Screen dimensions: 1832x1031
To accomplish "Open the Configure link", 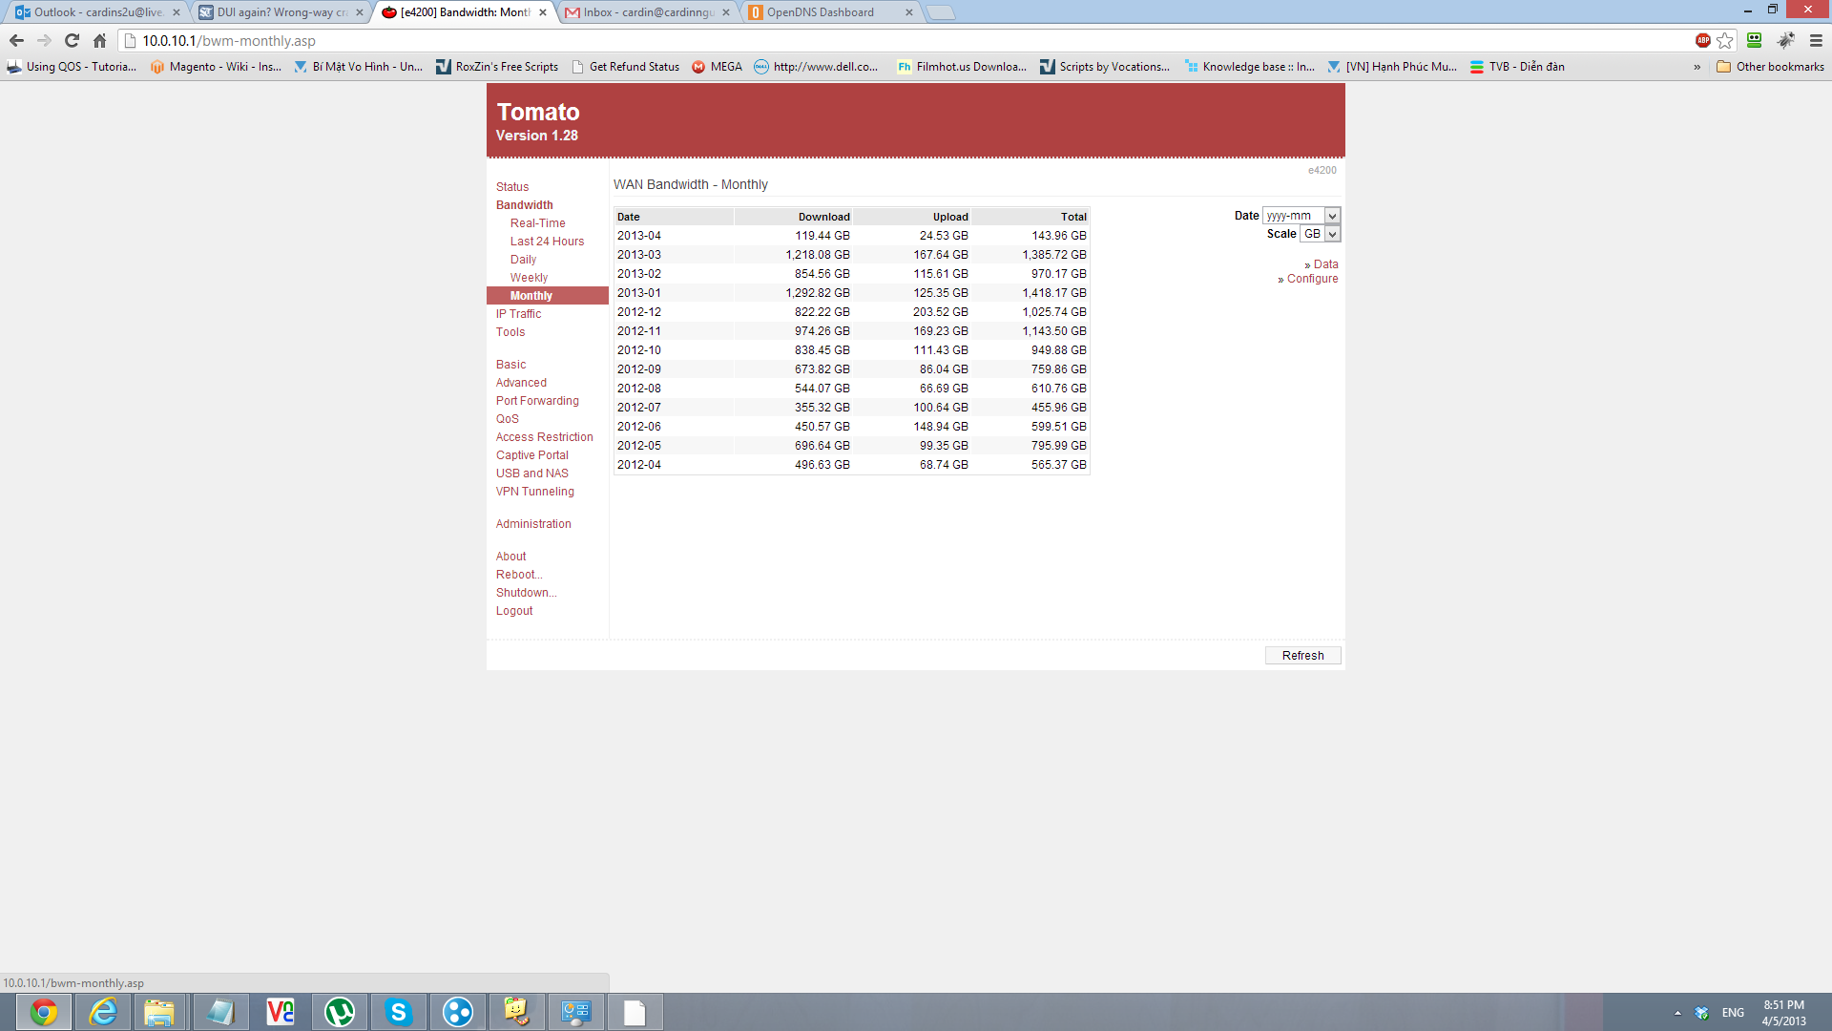I will tap(1312, 279).
